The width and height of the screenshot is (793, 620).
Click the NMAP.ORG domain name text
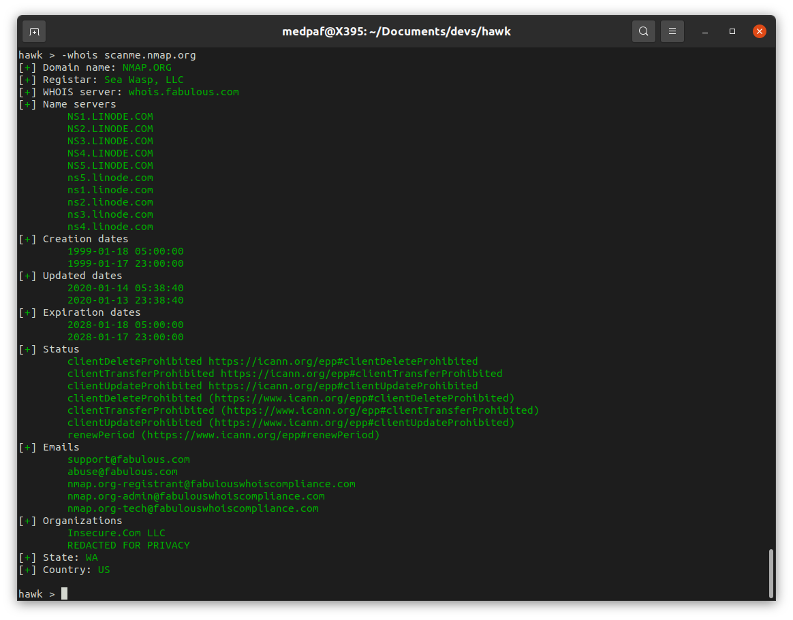[147, 67]
